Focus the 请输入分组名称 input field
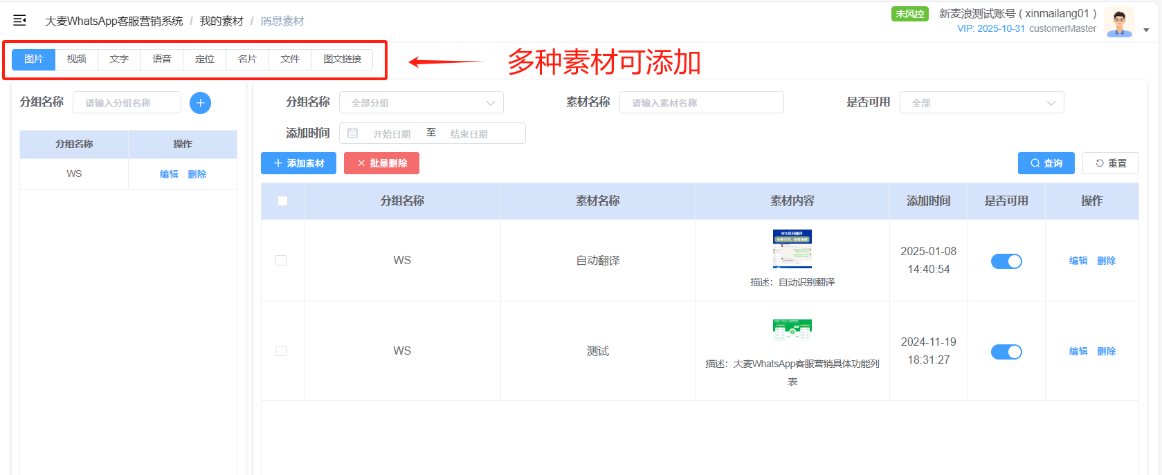This screenshot has height=475, width=1162. 127,102
